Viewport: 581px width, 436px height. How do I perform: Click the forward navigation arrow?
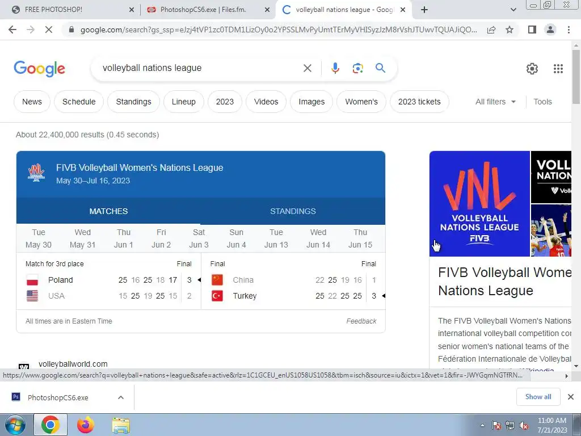(31, 30)
